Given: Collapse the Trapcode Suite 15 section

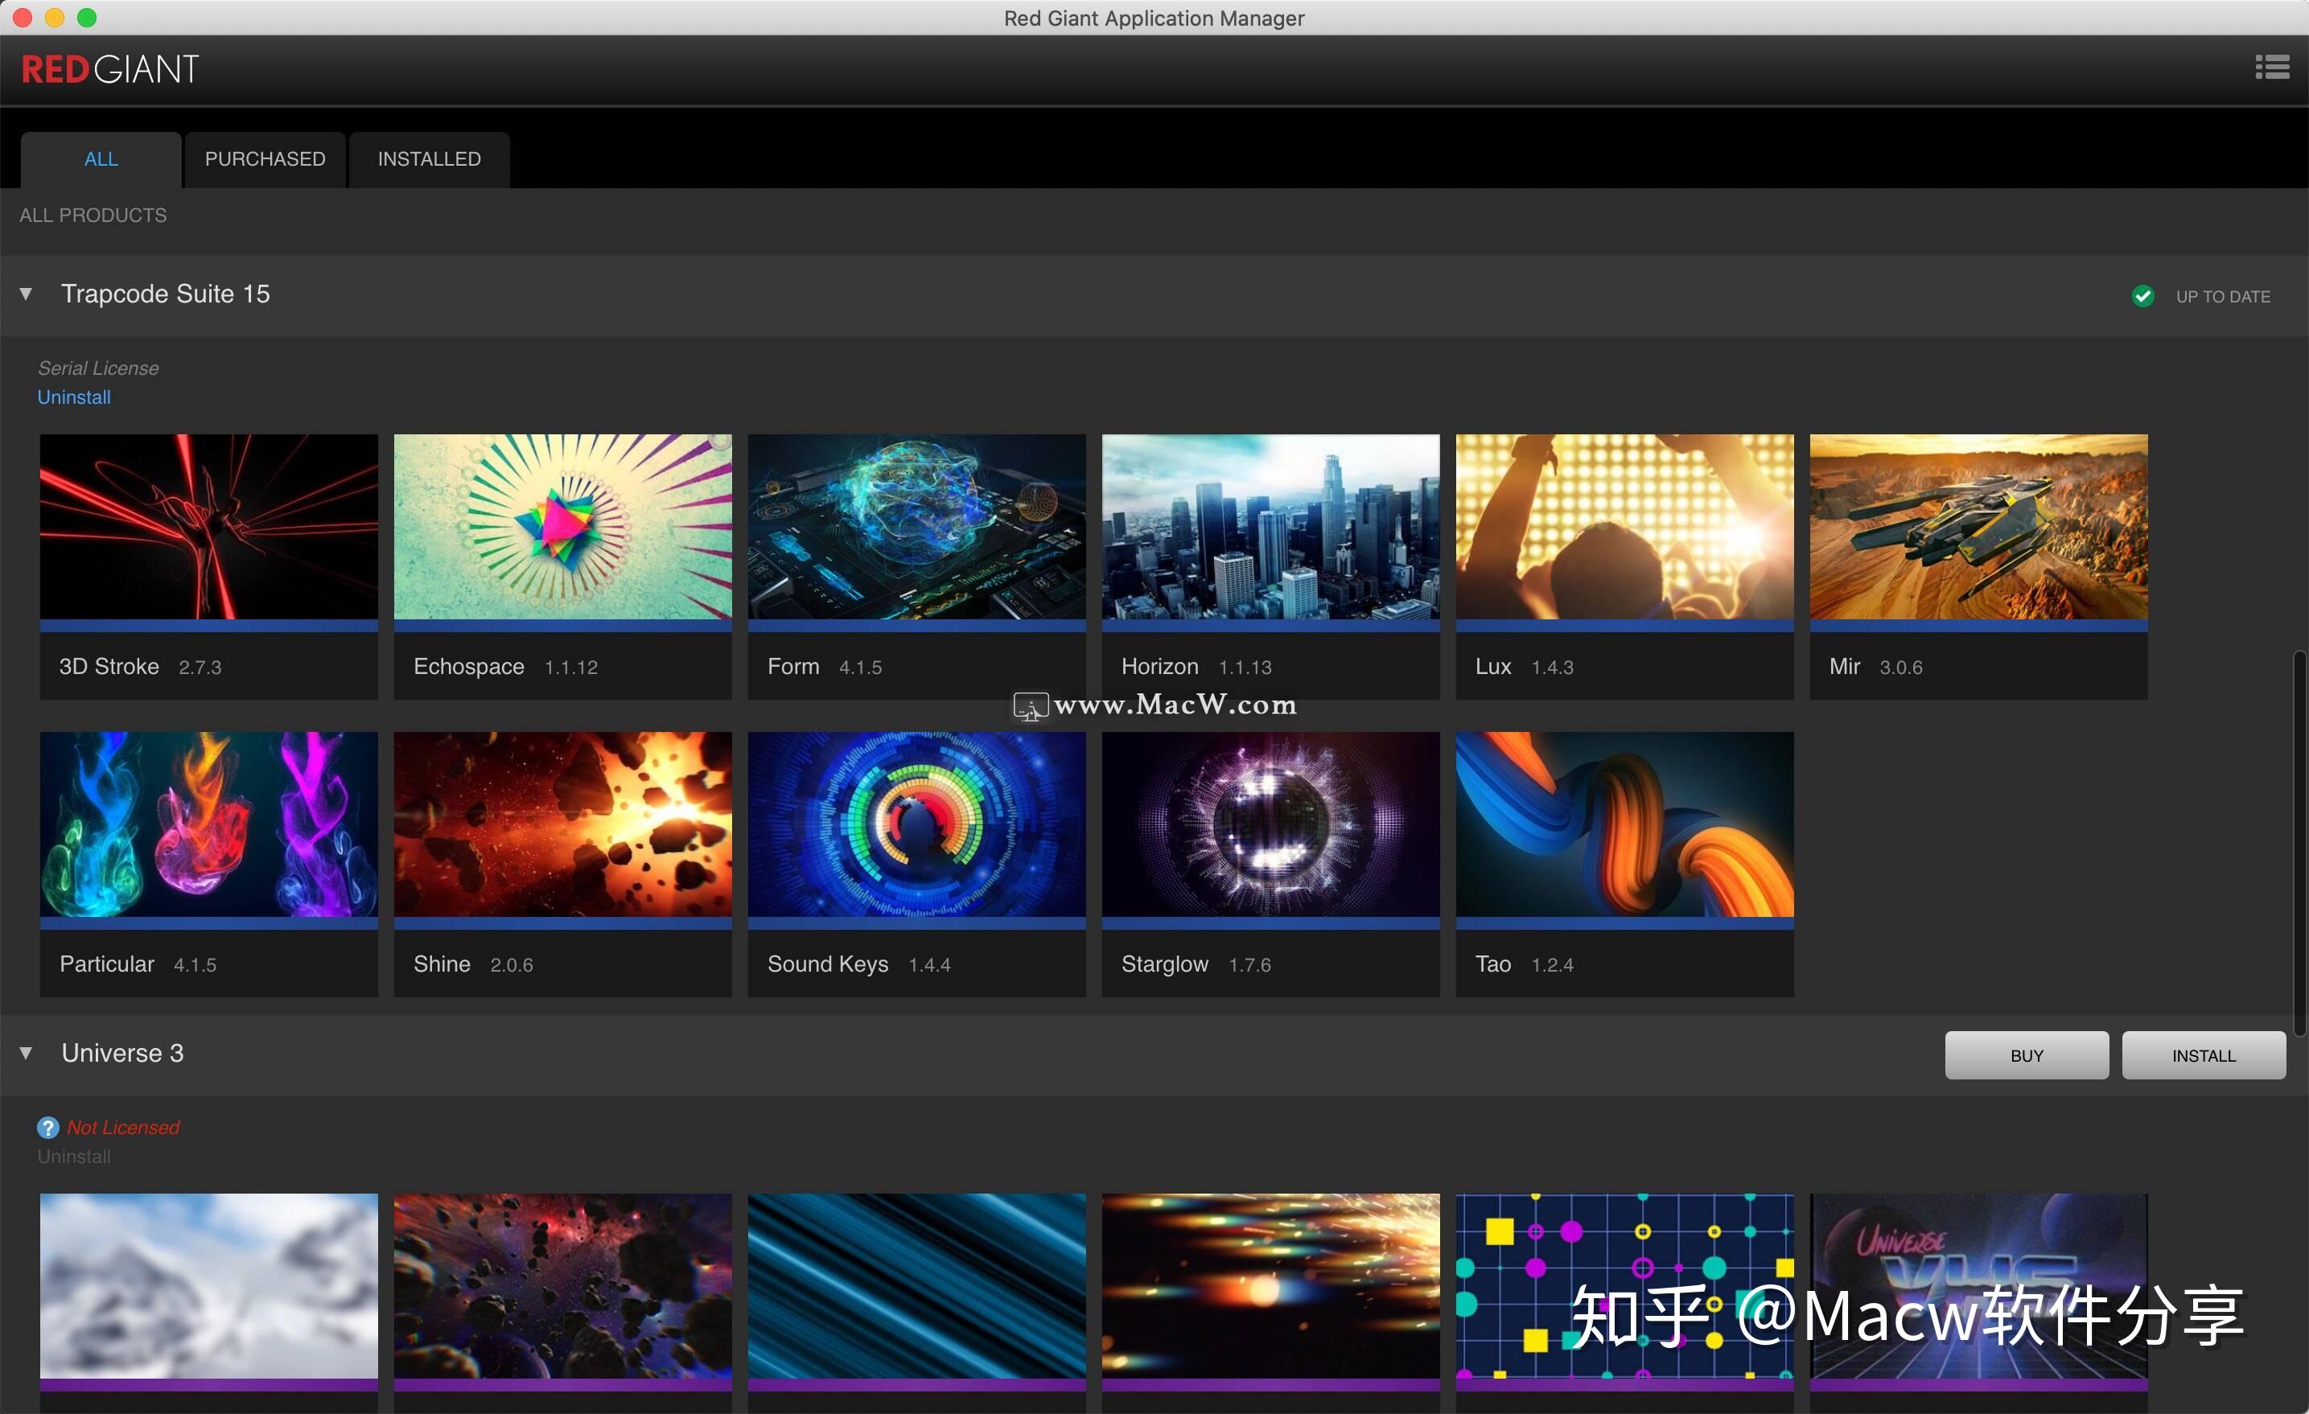Looking at the screenshot, I should click(25, 294).
